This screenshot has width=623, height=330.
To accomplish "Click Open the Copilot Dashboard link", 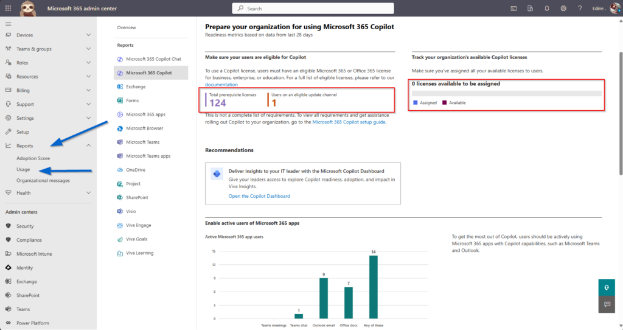I will [x=259, y=196].
